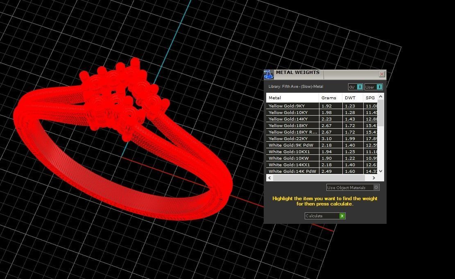Click the horizontal scrollbar thumb in metal list
The width and height of the screenshot is (455, 279).
click(x=319, y=178)
